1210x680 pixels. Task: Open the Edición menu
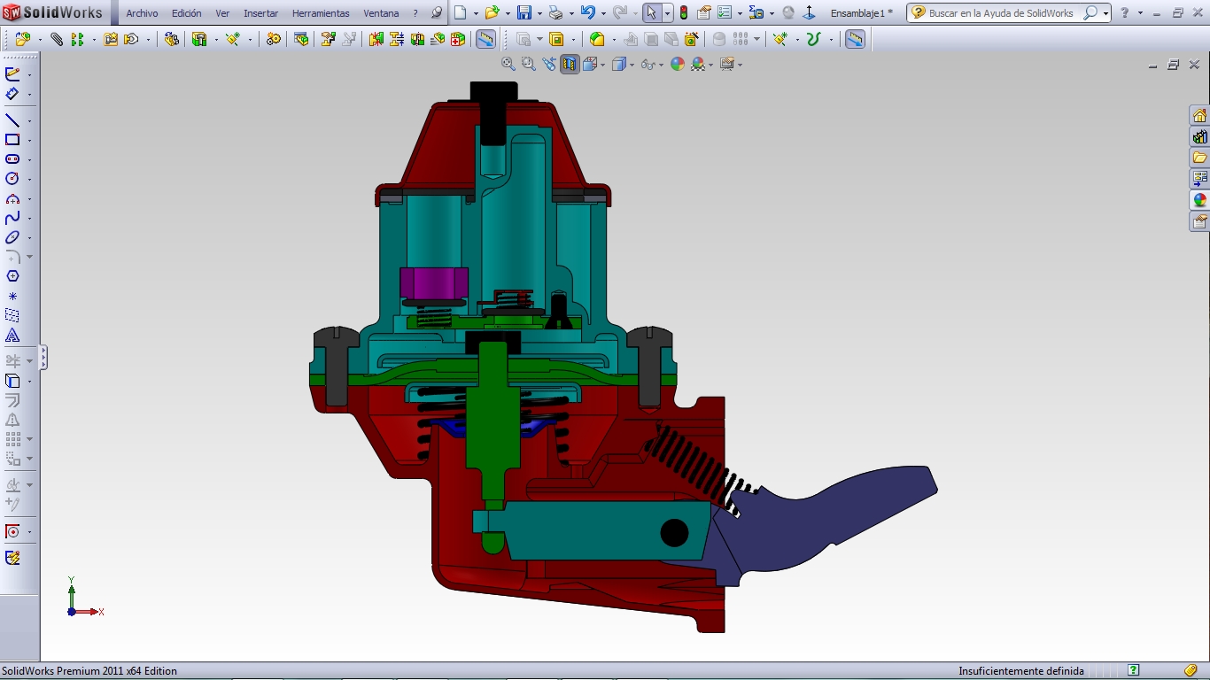tap(186, 13)
